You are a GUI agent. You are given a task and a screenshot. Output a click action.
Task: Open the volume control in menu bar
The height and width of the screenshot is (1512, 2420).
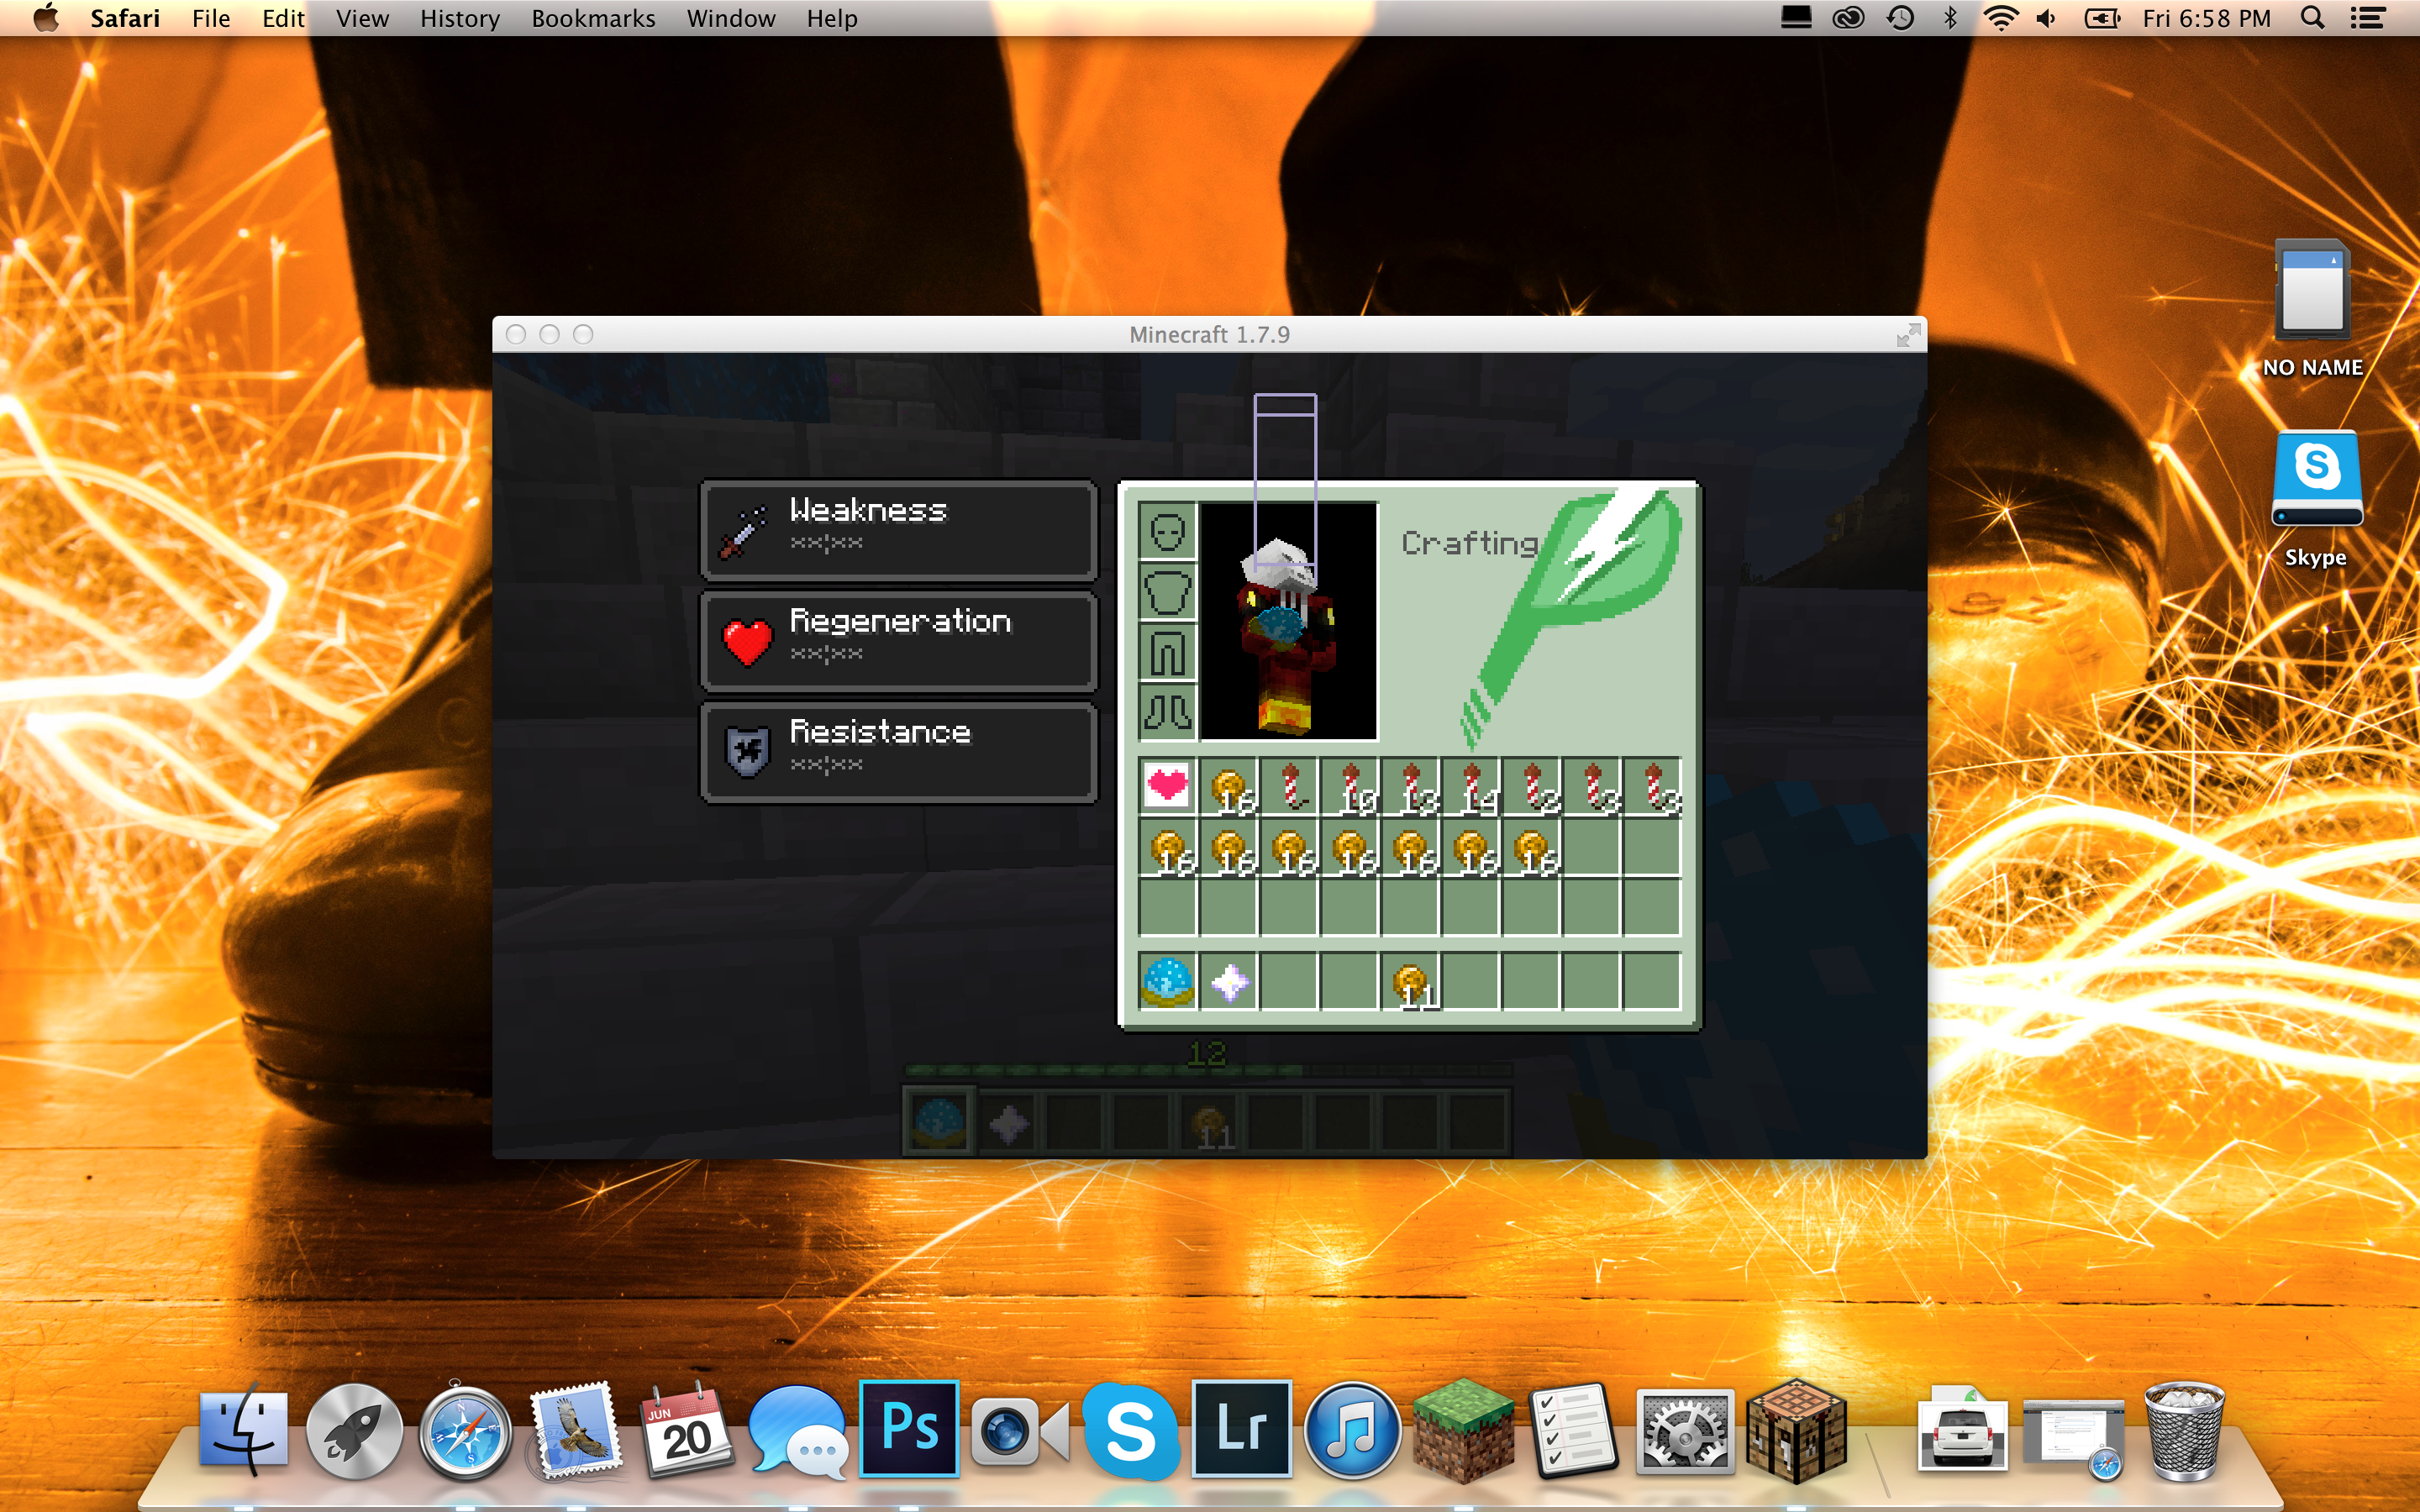(x=2046, y=18)
